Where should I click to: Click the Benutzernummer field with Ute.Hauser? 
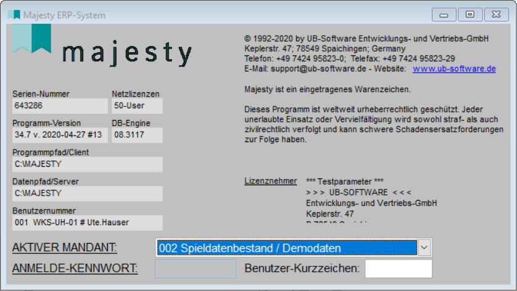tap(87, 223)
